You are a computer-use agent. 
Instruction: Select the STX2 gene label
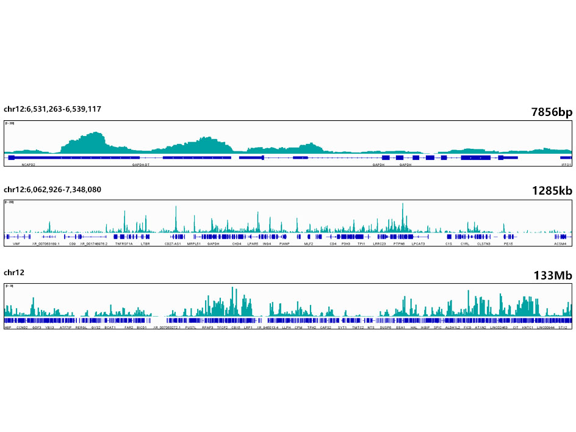(563, 328)
